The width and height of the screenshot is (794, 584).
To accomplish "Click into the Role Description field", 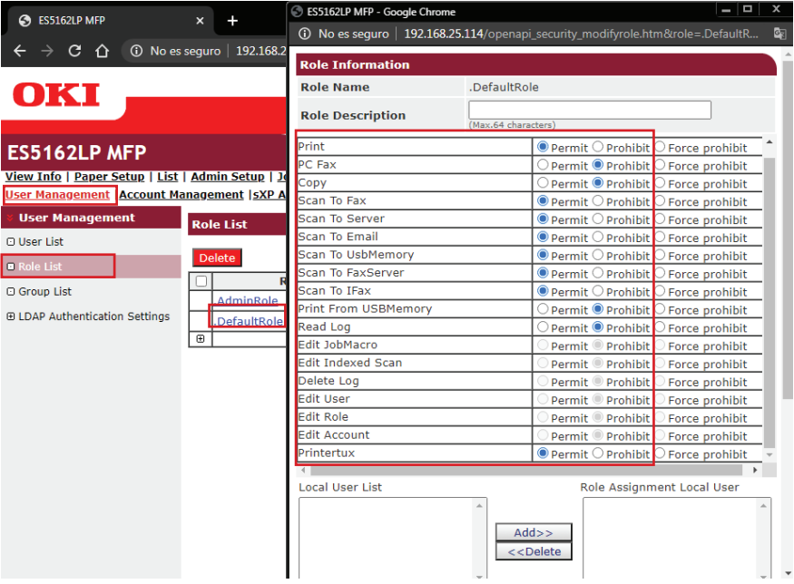I will point(589,110).
